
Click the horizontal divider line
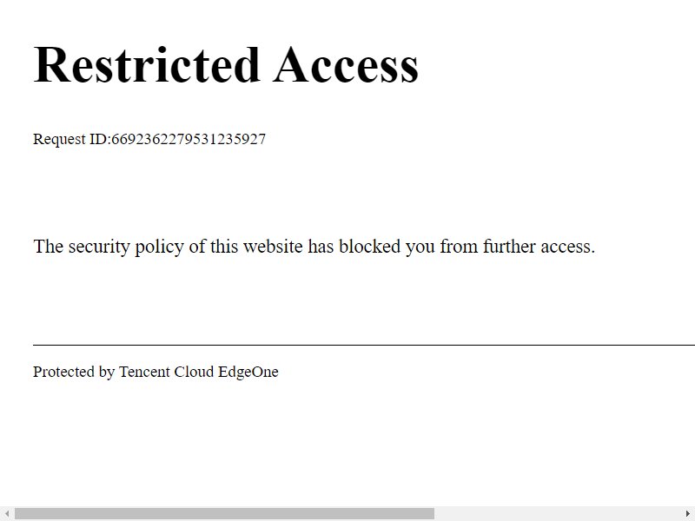[x=364, y=345]
